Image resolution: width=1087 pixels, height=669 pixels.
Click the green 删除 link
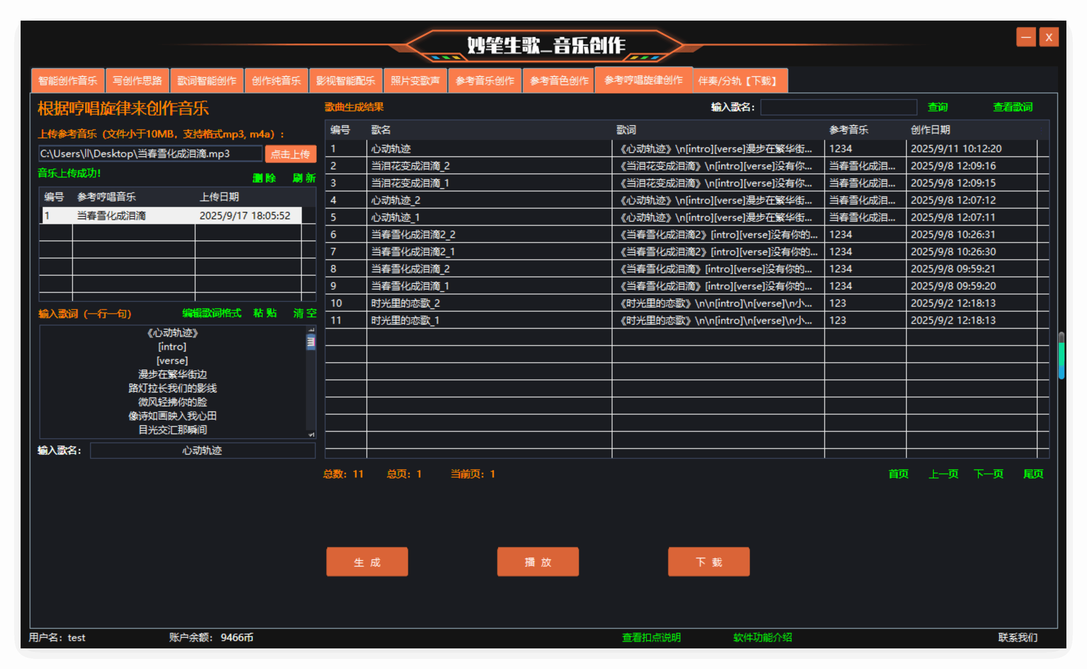(x=264, y=178)
